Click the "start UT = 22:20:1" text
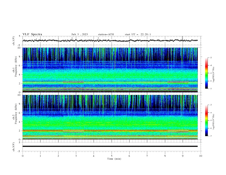The image size is (226, 175). pos(138,34)
